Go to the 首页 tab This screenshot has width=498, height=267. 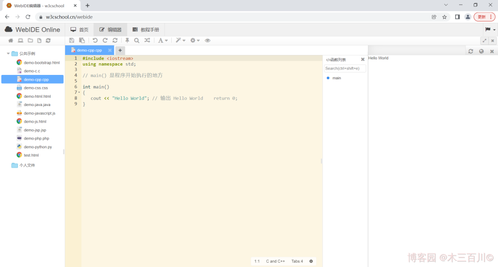tap(80, 30)
